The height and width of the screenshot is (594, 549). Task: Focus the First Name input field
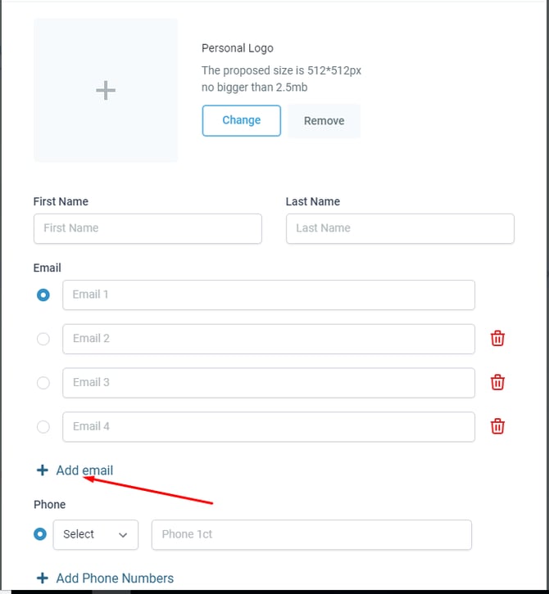(x=147, y=228)
